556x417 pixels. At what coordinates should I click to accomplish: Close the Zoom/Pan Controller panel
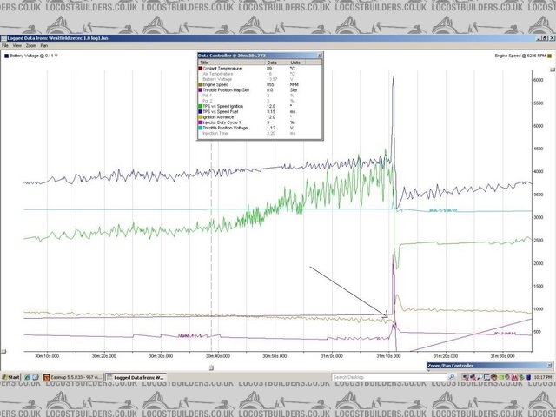tap(550, 366)
